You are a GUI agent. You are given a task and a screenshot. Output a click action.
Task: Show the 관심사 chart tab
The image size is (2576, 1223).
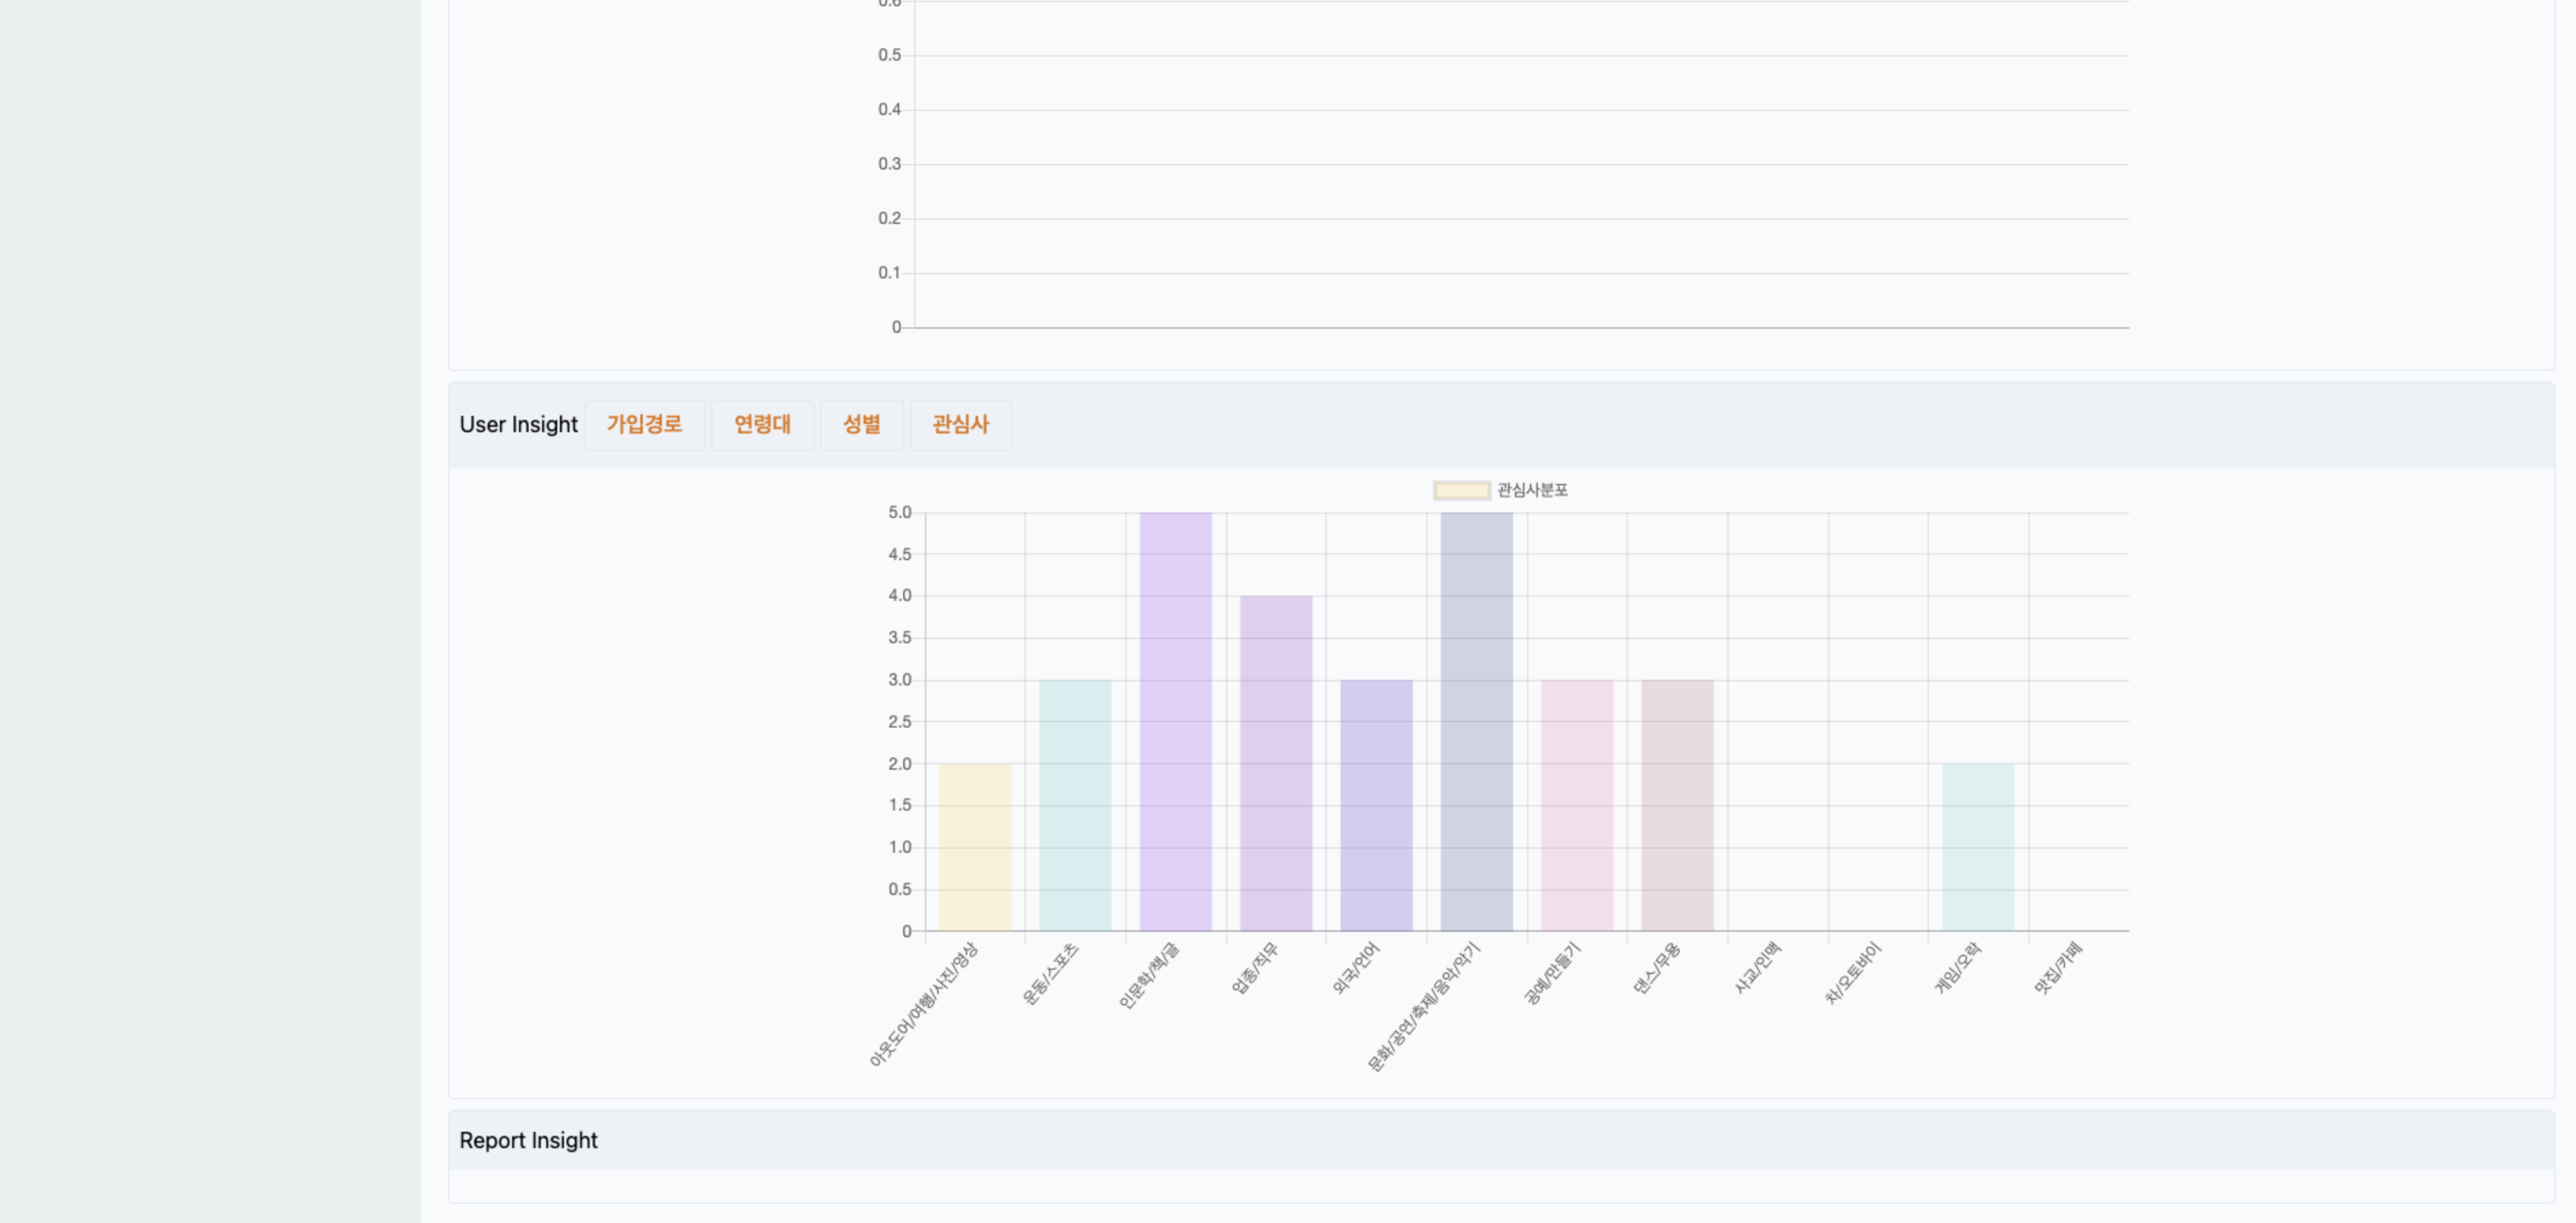pos(960,425)
